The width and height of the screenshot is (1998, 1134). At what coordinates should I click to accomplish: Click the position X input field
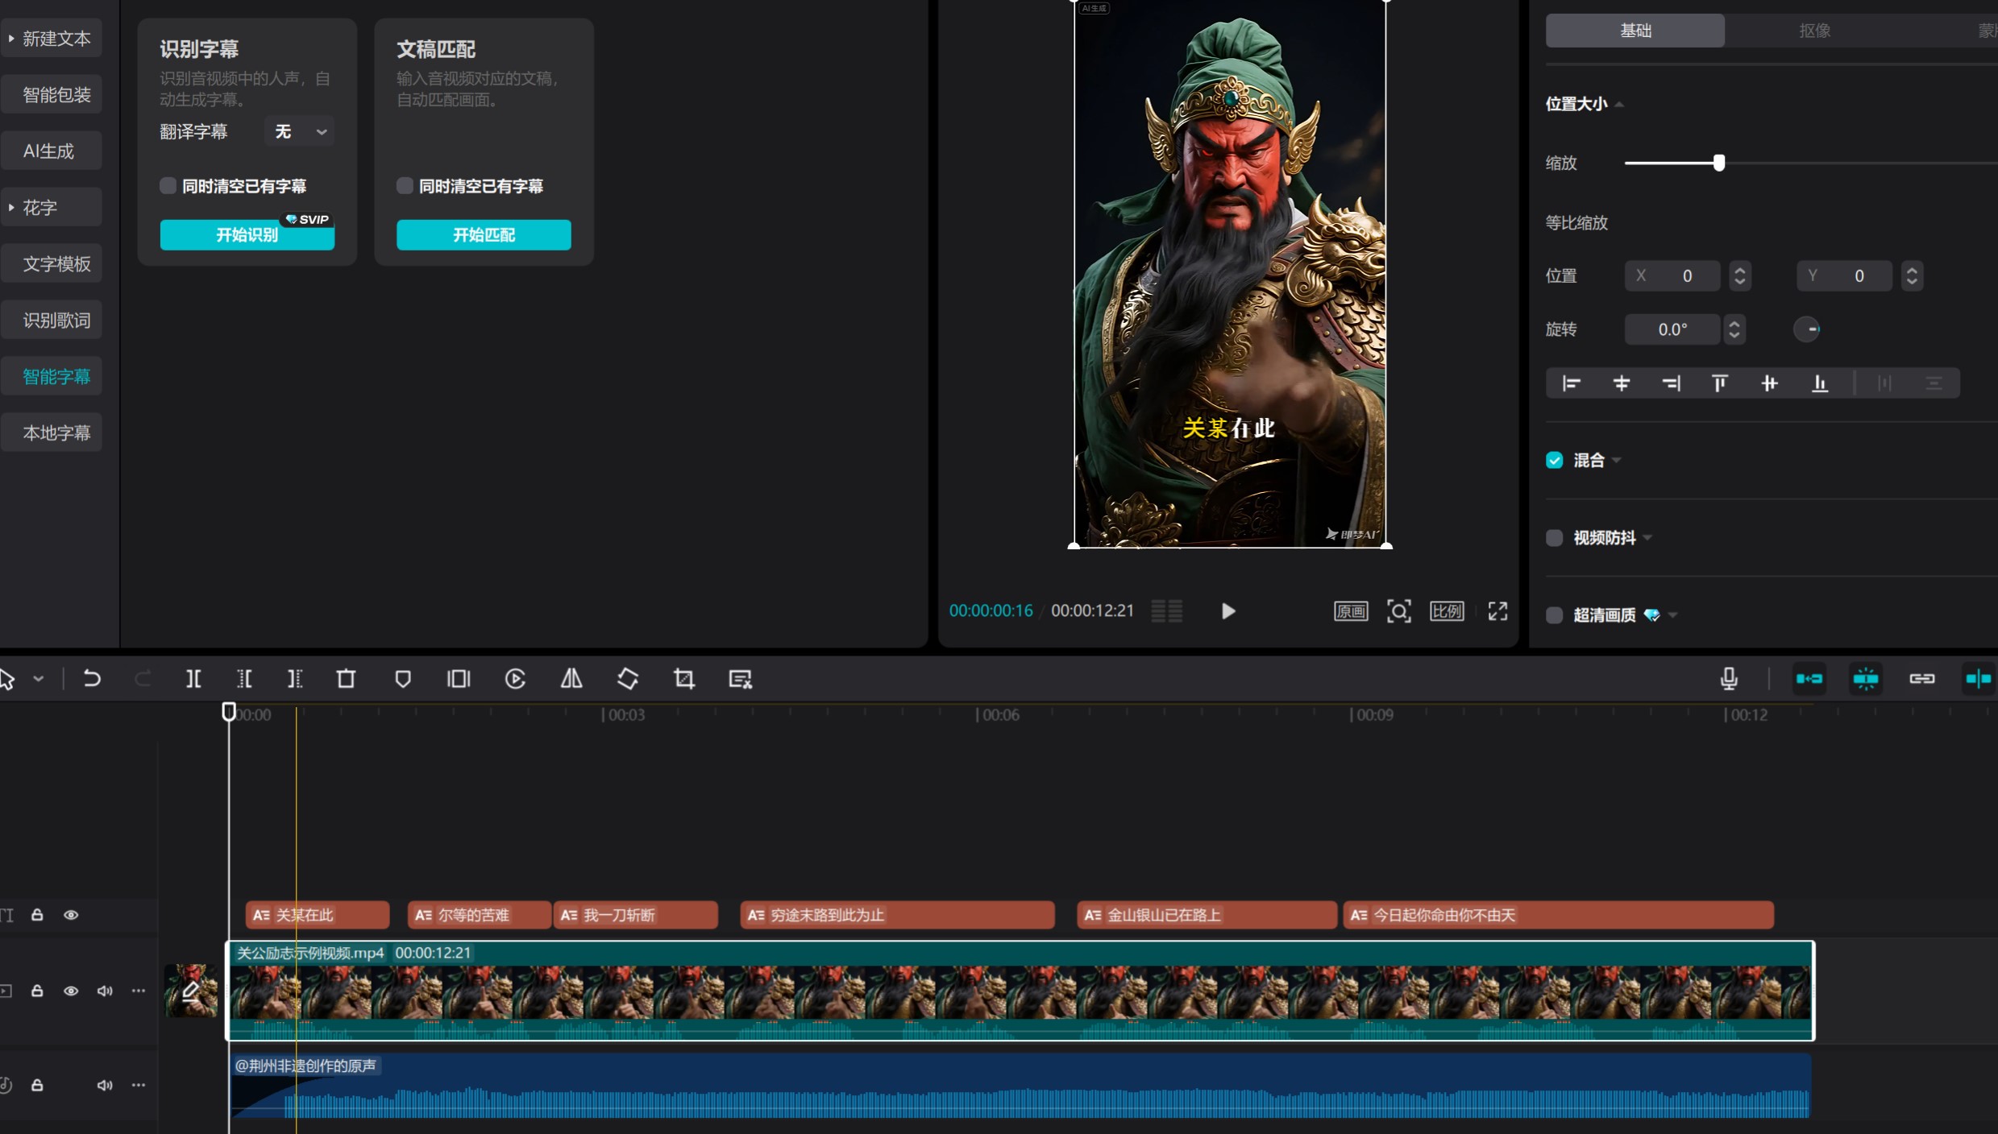1672,276
